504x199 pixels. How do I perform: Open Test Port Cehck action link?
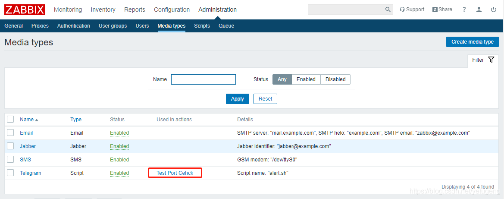(x=175, y=173)
